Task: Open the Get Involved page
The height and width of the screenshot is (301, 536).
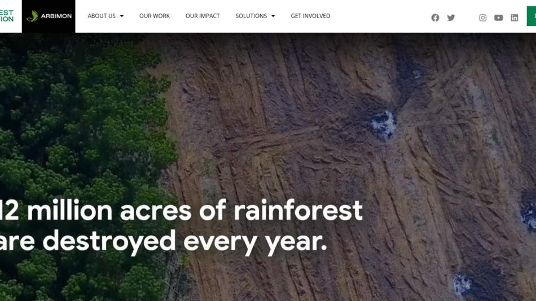Action: 310,16
